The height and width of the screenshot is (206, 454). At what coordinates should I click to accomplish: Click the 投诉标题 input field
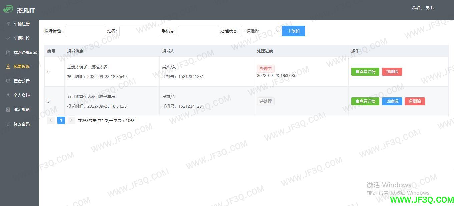coord(85,31)
